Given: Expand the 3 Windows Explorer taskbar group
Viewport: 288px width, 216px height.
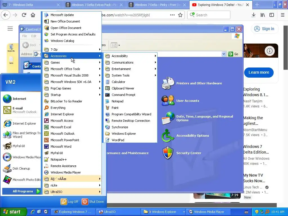Looking at the screenshot, I should pos(164,212).
